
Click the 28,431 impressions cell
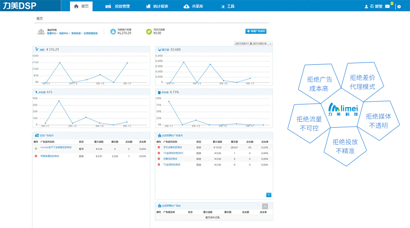(234, 147)
